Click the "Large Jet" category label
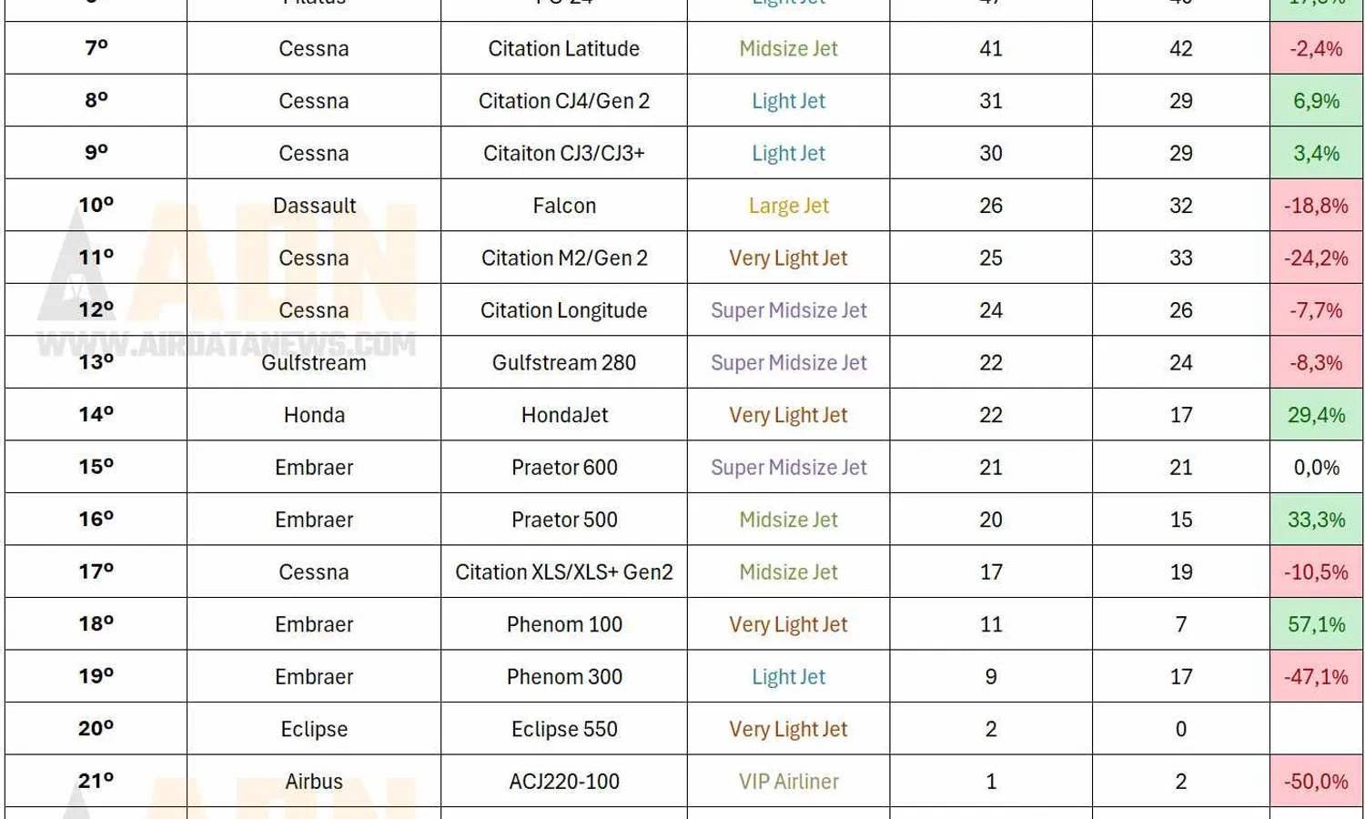This screenshot has height=819, width=1365. 788,206
